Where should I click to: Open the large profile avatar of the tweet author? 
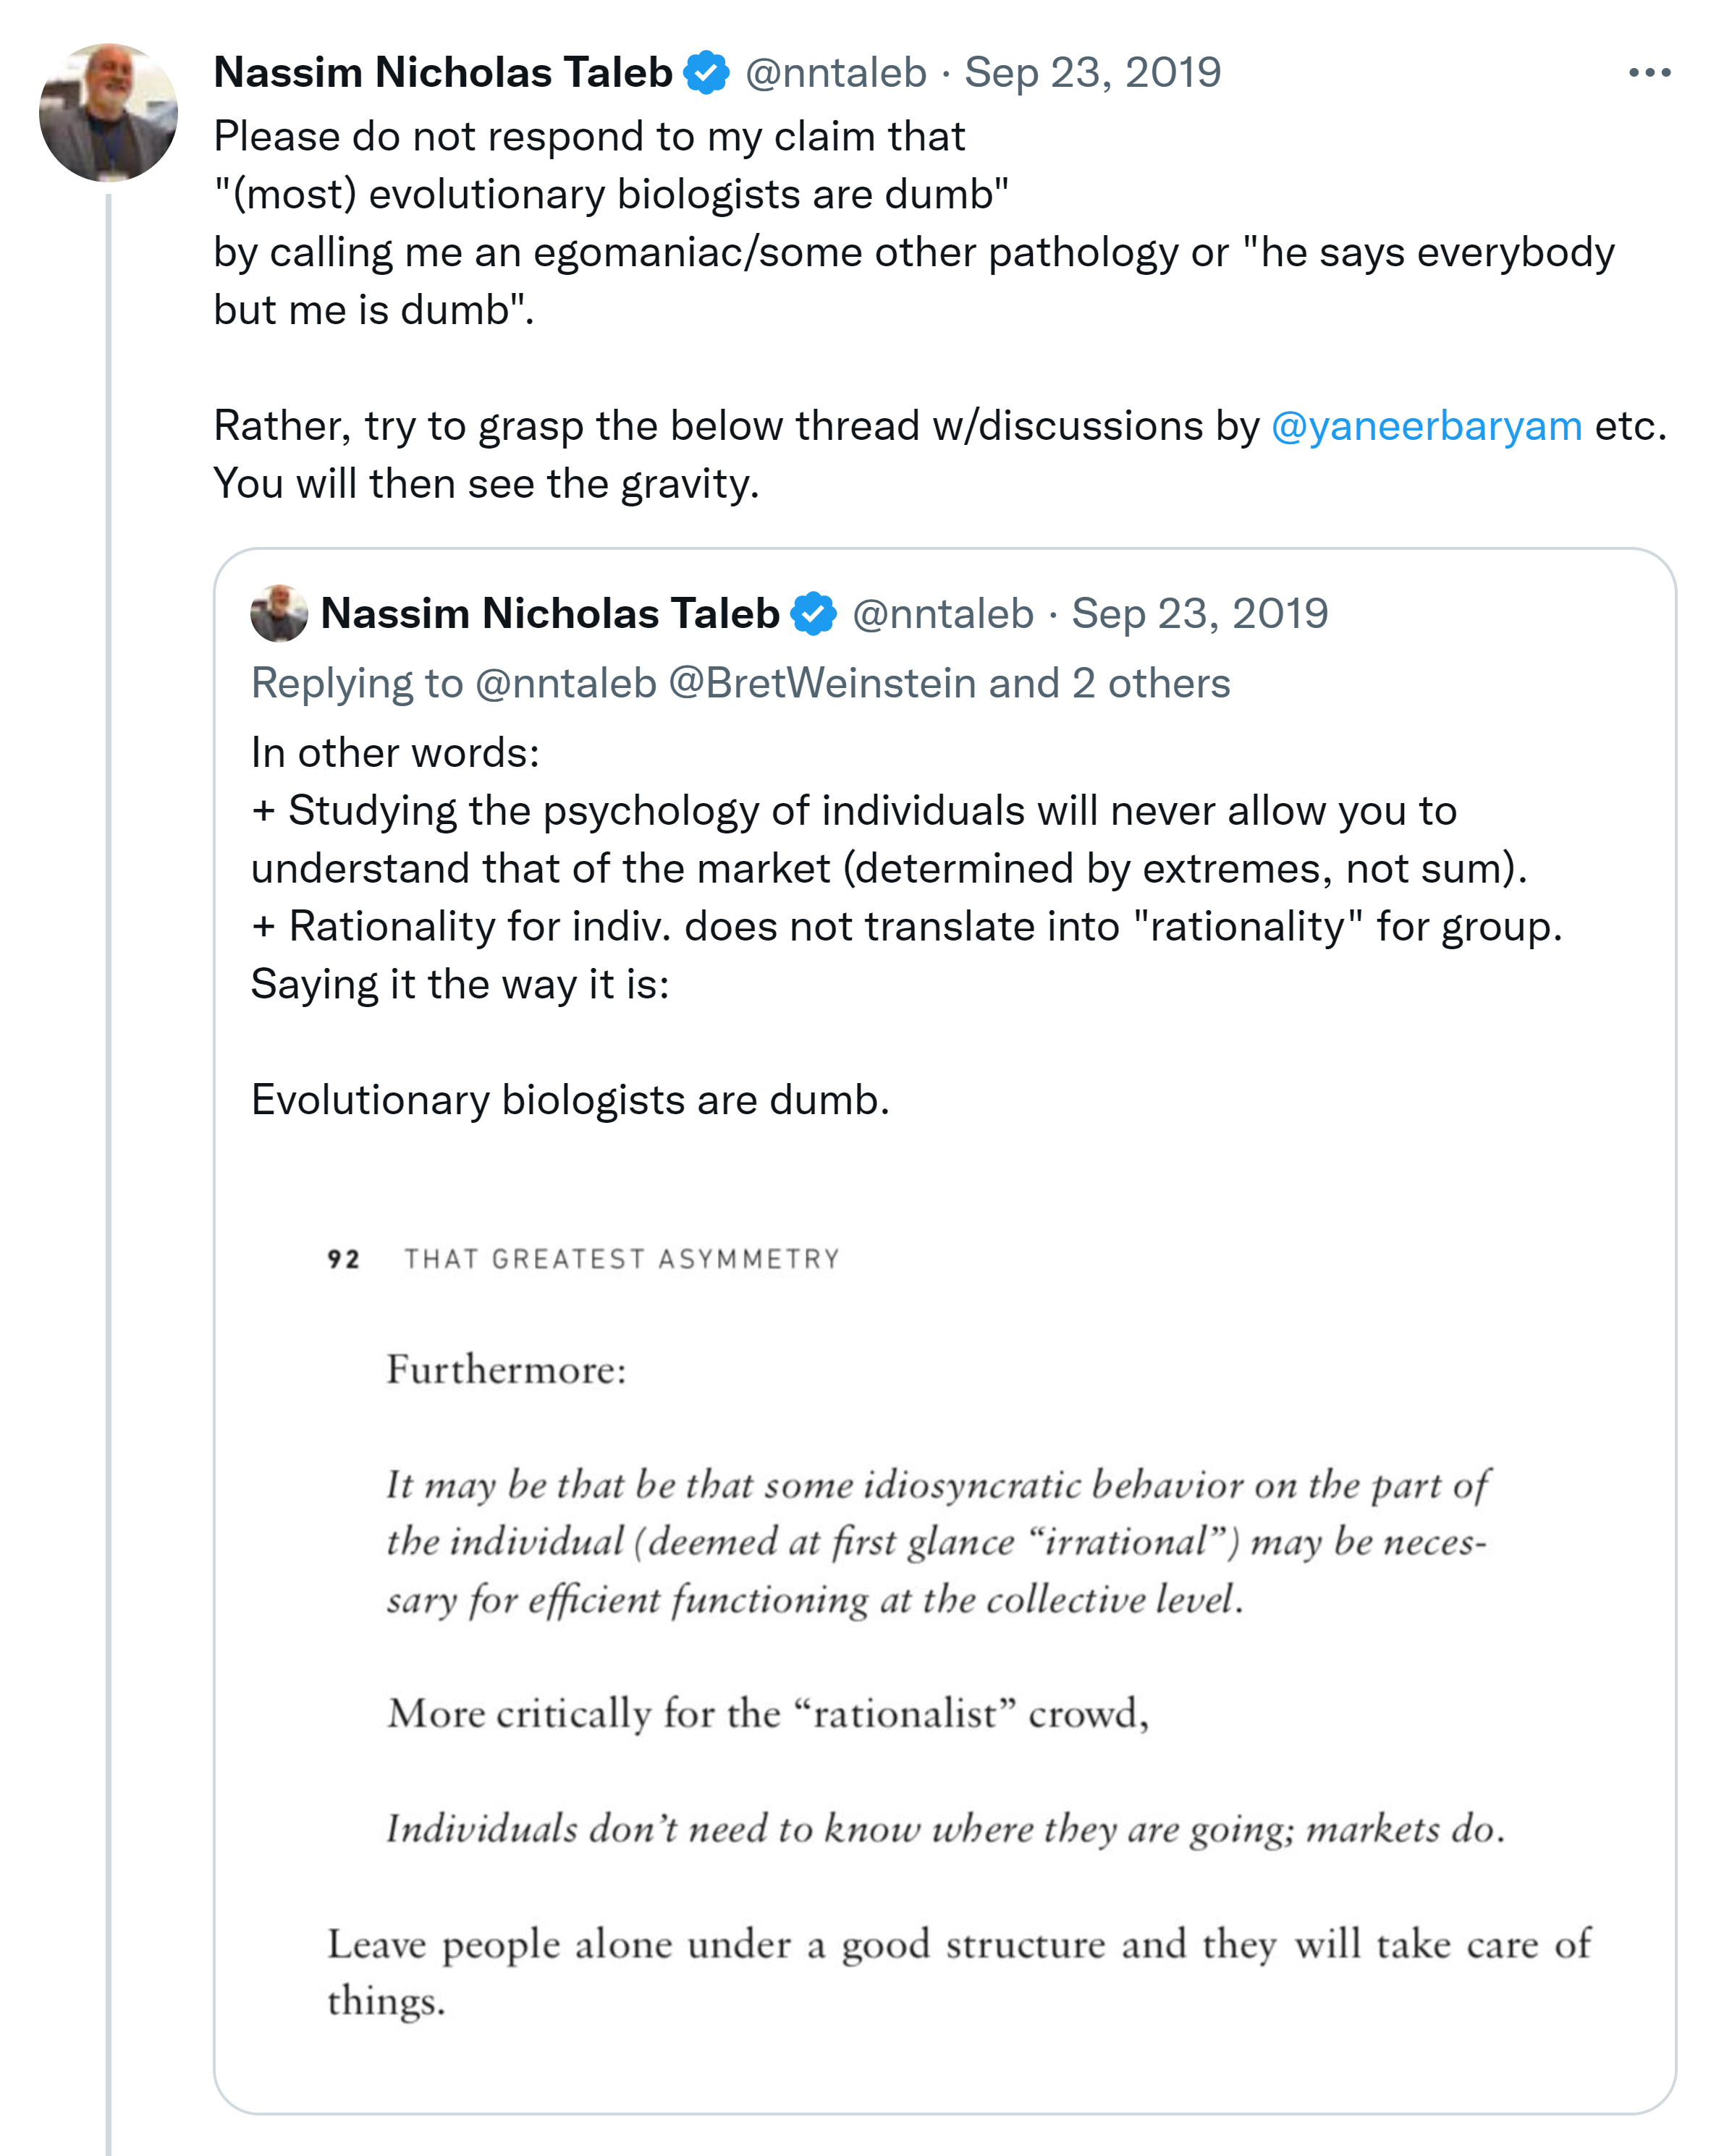(x=108, y=112)
